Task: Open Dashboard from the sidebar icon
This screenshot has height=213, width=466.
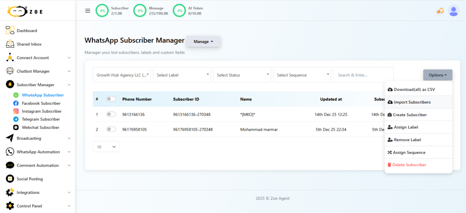Action: pos(10,30)
